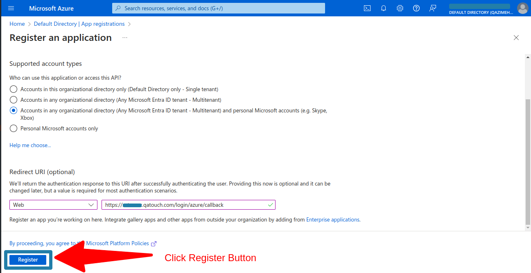Click the Redirect URI input field
531x273 pixels.
pos(188,205)
